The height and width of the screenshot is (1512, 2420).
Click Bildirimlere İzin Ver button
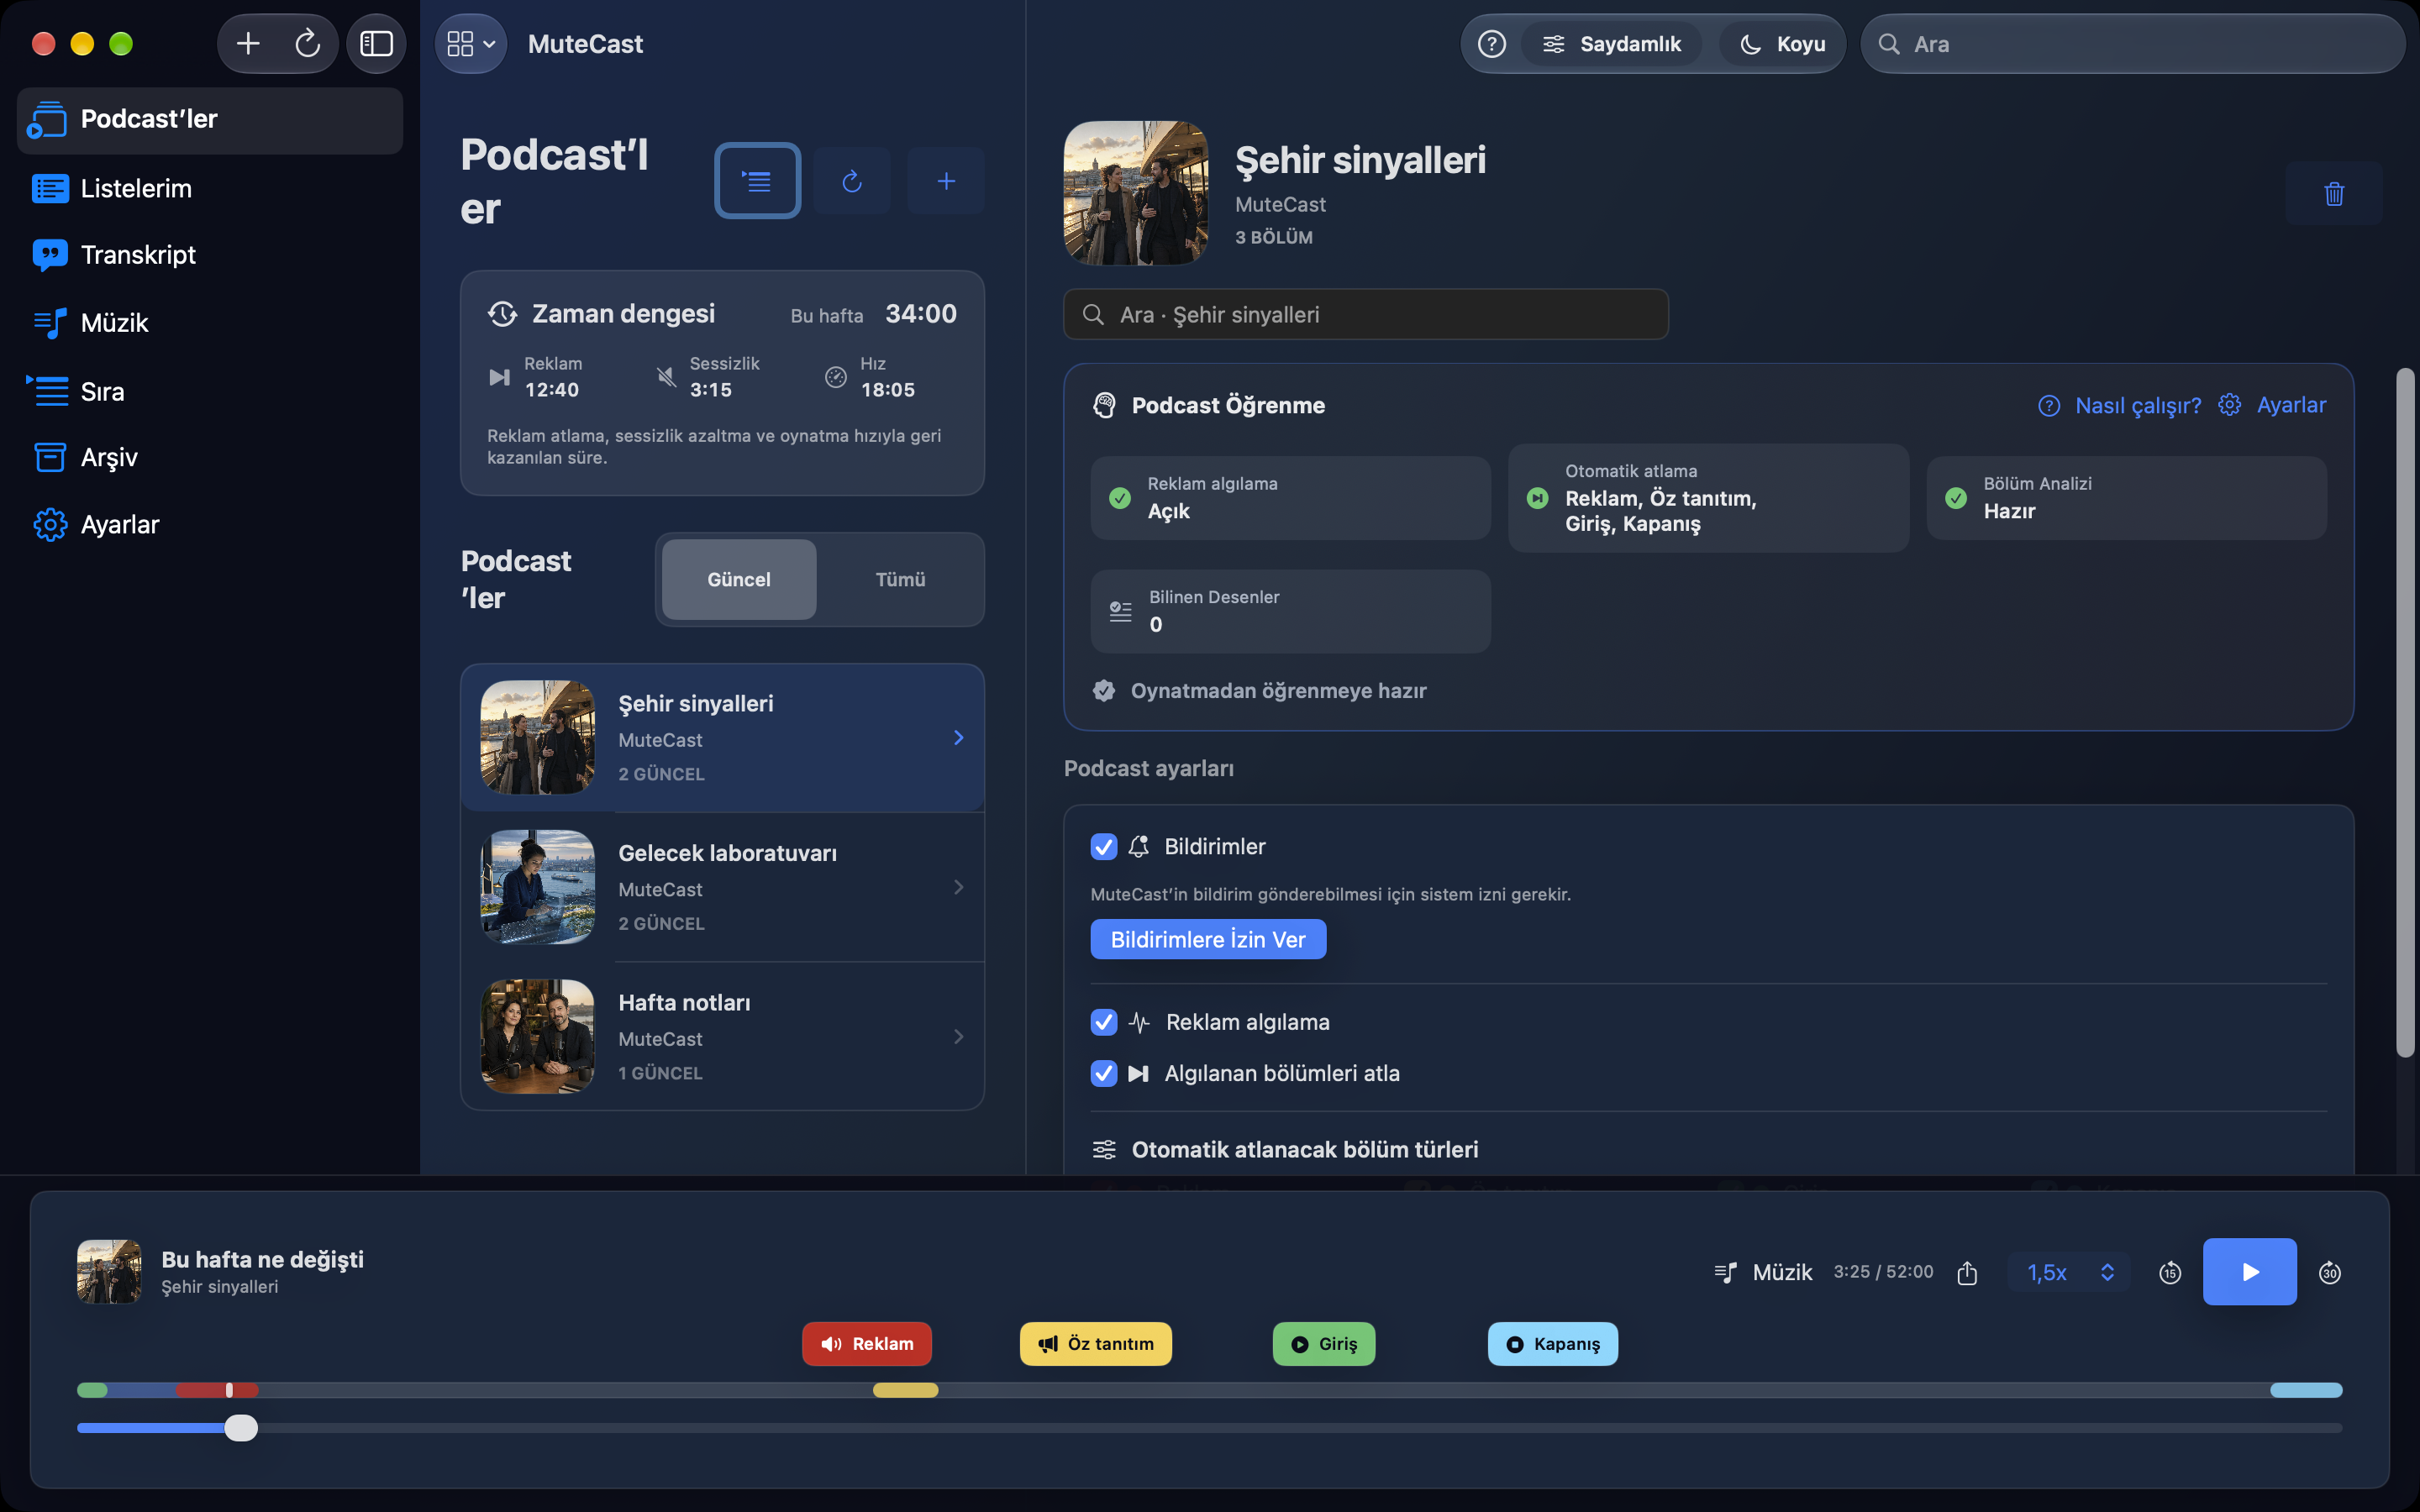(x=1208, y=939)
